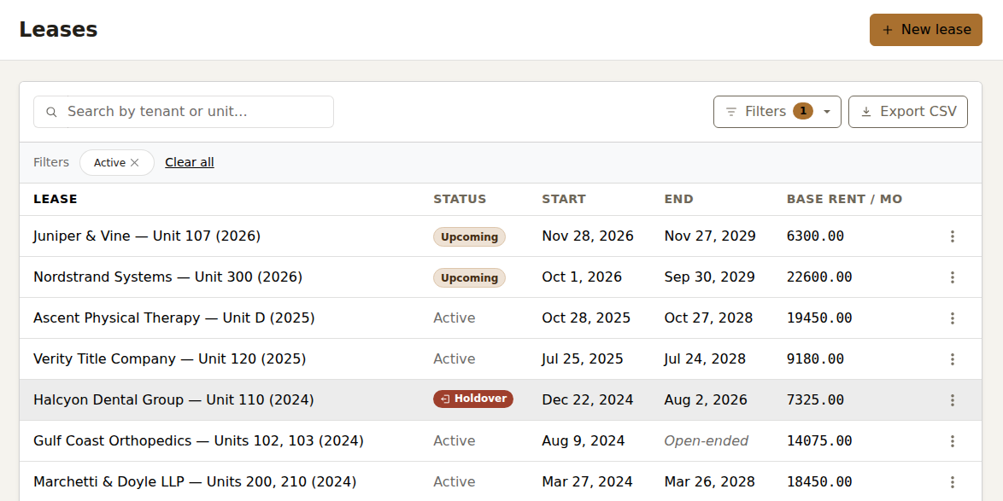Open Juniper & Vine — Unit 107 lease
This screenshot has height=501, width=1003.
(147, 236)
